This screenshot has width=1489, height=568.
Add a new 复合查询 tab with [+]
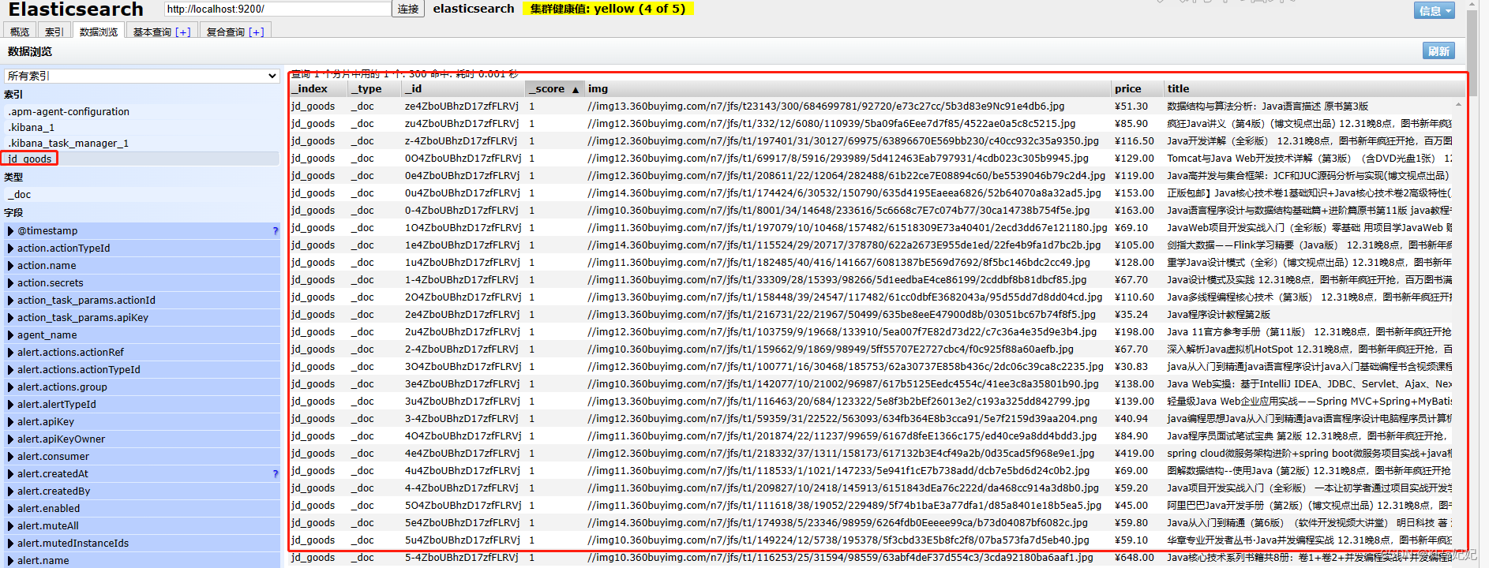coord(257,32)
